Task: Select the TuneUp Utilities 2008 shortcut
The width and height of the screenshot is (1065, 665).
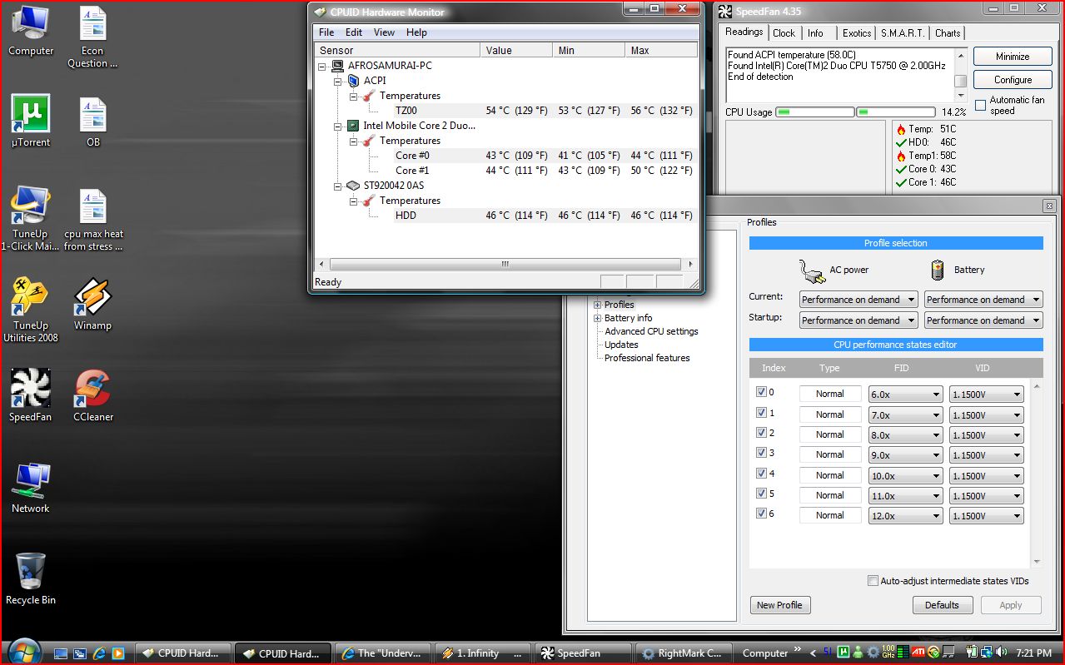Action: tap(31, 310)
